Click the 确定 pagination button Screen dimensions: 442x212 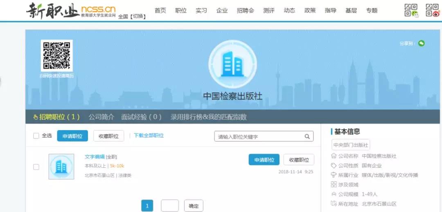(194, 206)
